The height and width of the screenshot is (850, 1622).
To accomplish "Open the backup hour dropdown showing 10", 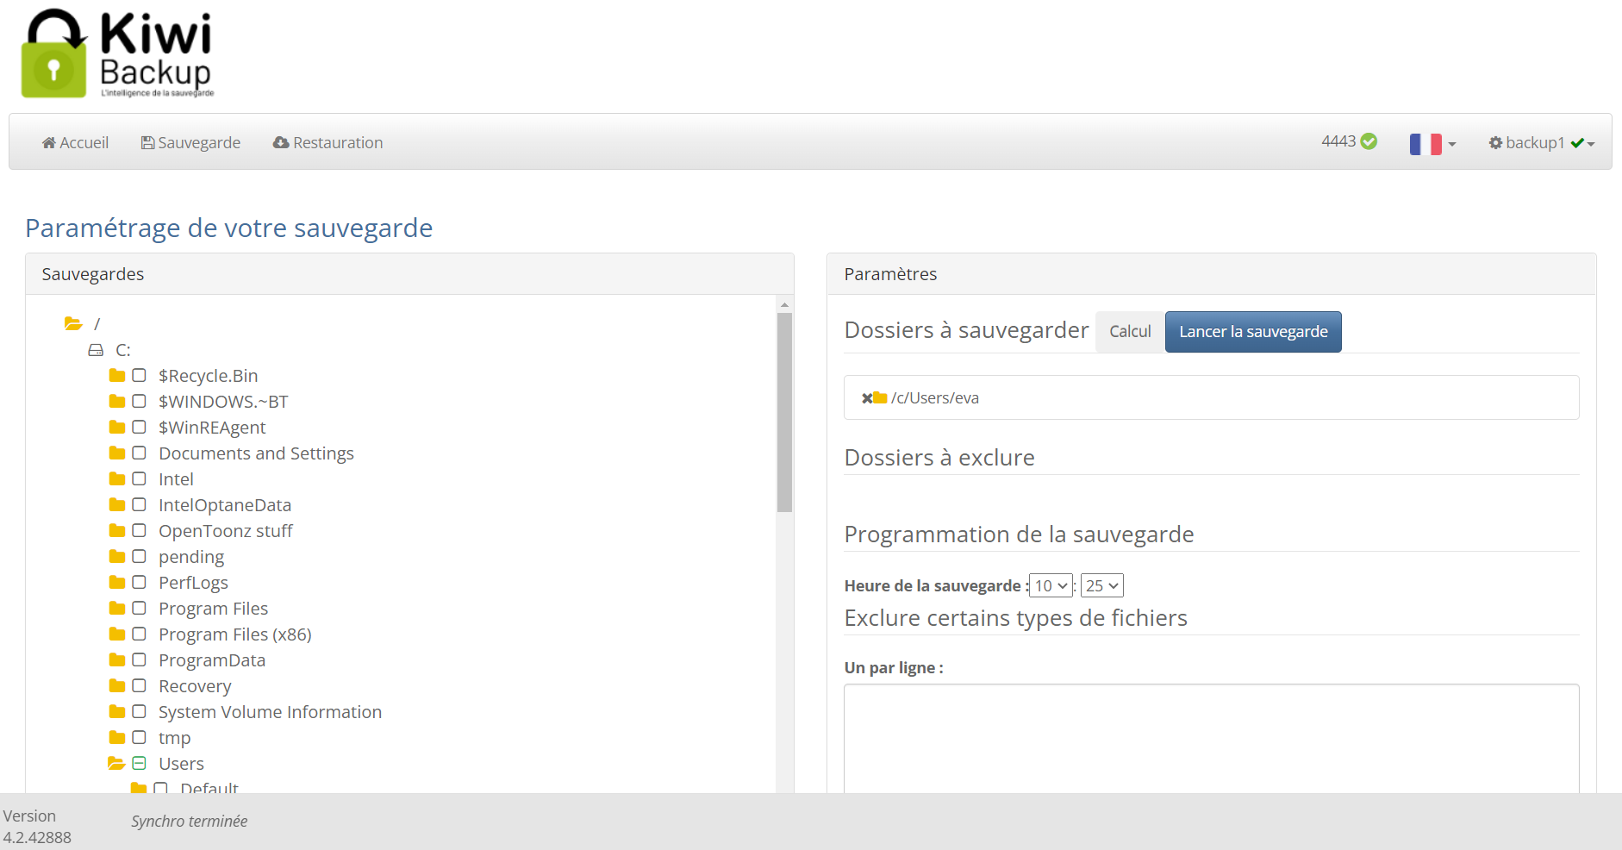I will click(1051, 586).
